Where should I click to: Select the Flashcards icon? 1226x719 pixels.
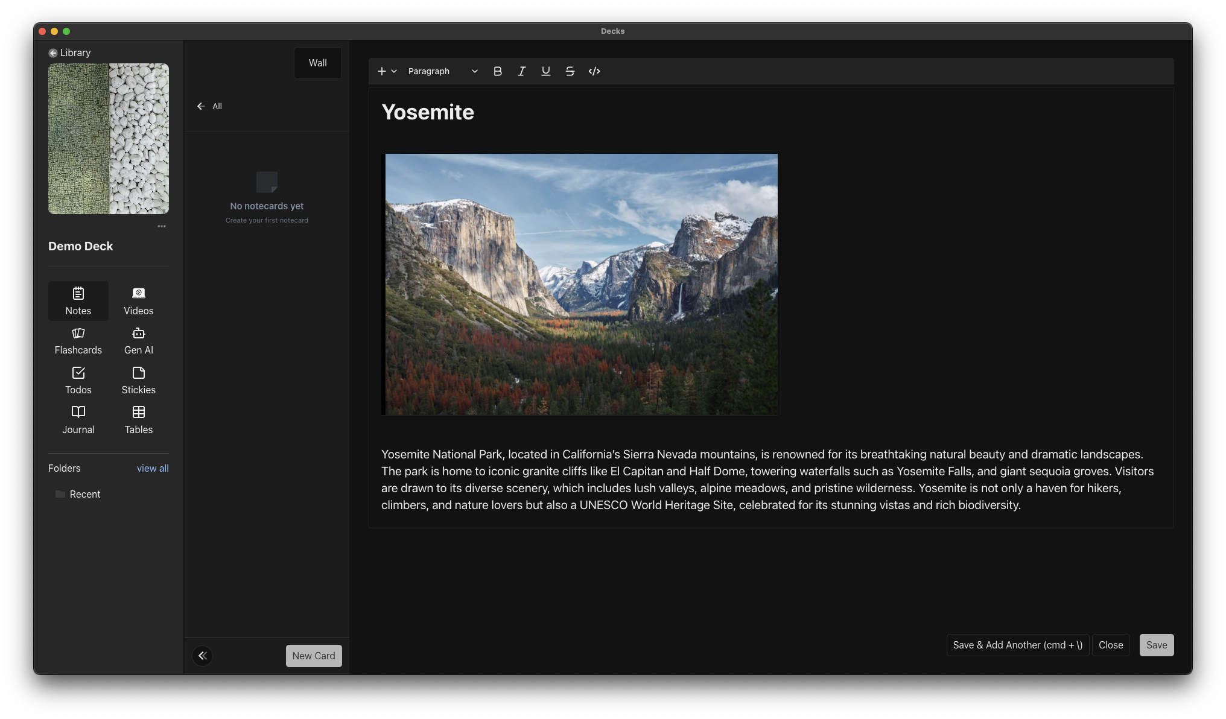[78, 340]
